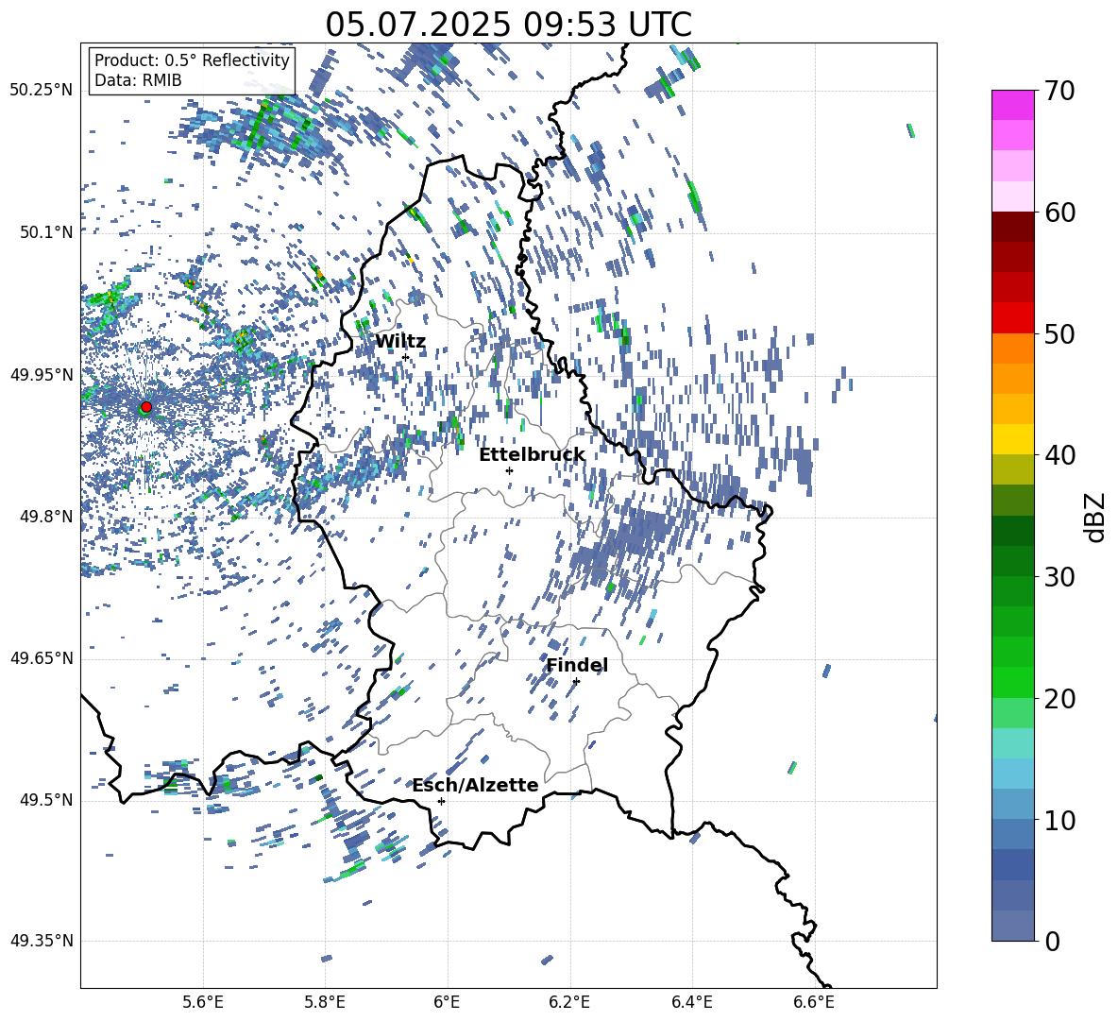Click the cross marker below Wiltz

pos(406,358)
